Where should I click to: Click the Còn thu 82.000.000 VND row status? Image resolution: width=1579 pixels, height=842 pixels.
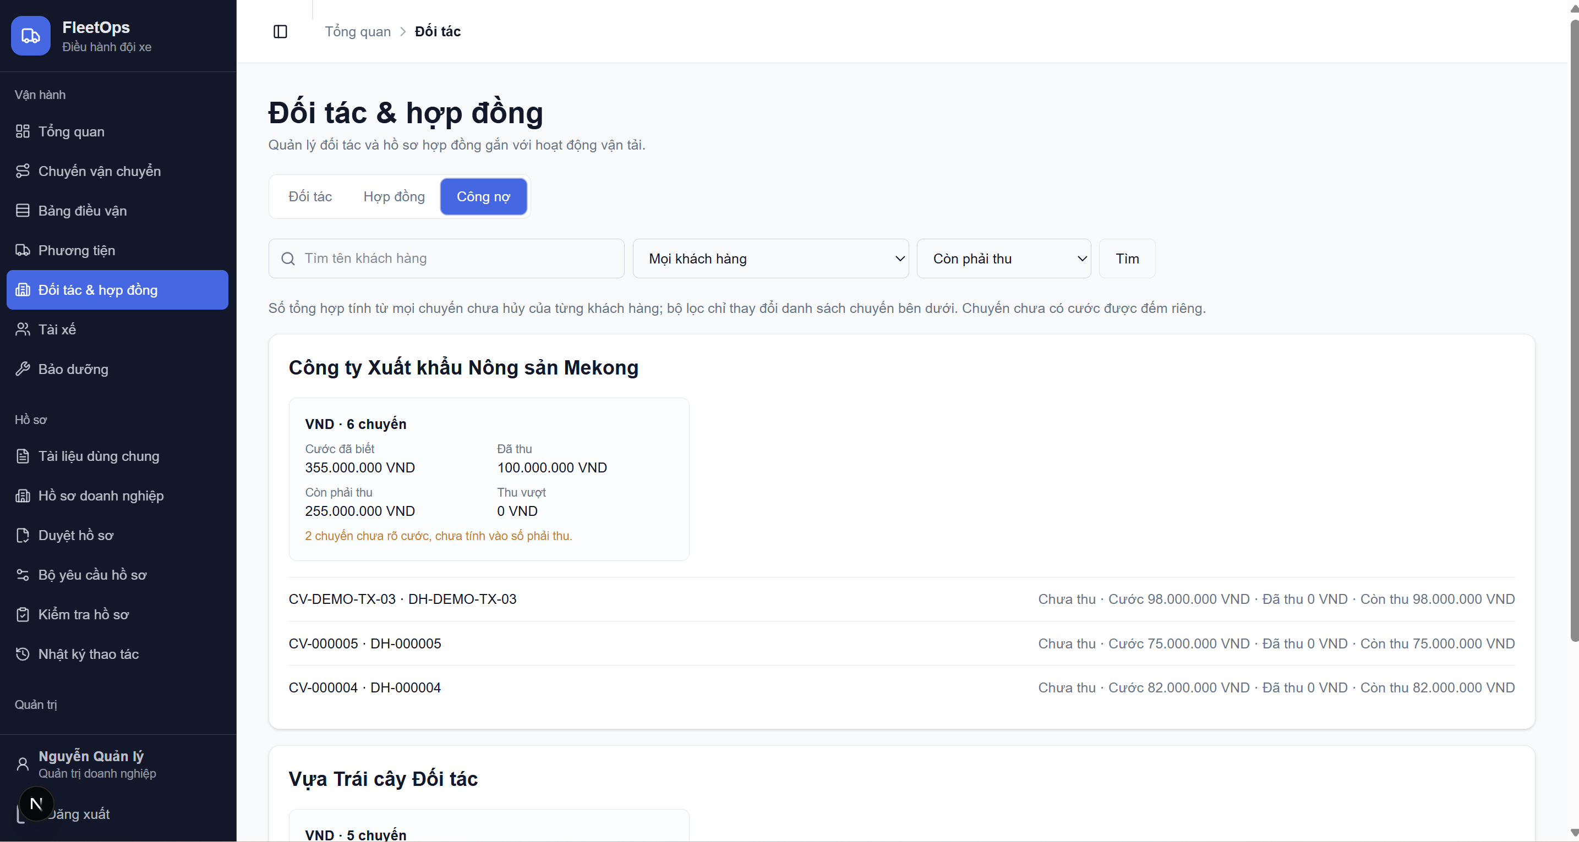tap(1438, 687)
